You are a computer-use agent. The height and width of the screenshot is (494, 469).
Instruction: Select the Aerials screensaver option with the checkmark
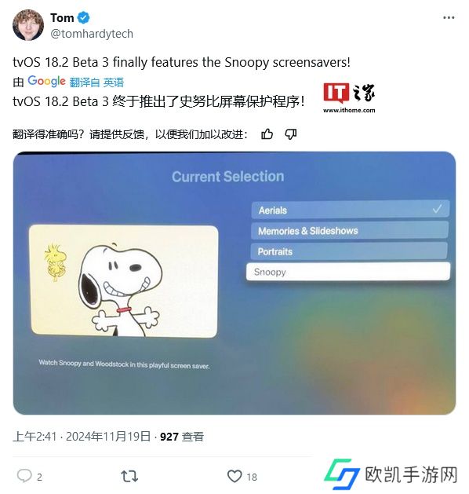pyautogui.click(x=351, y=210)
